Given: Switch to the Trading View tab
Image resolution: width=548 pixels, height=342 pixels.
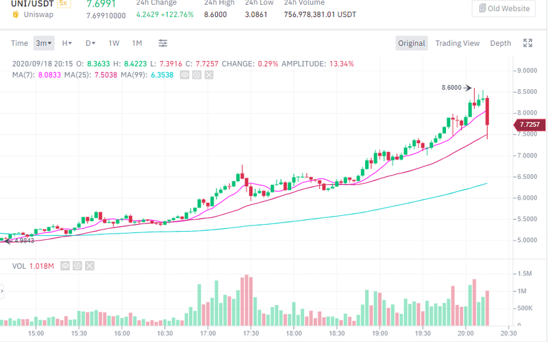Looking at the screenshot, I should pos(458,43).
